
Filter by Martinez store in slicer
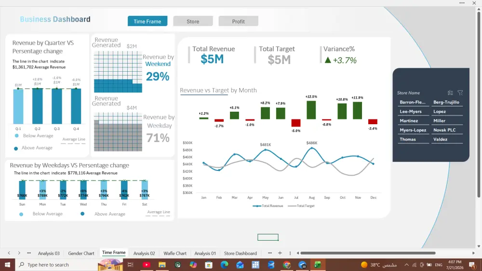click(413, 121)
